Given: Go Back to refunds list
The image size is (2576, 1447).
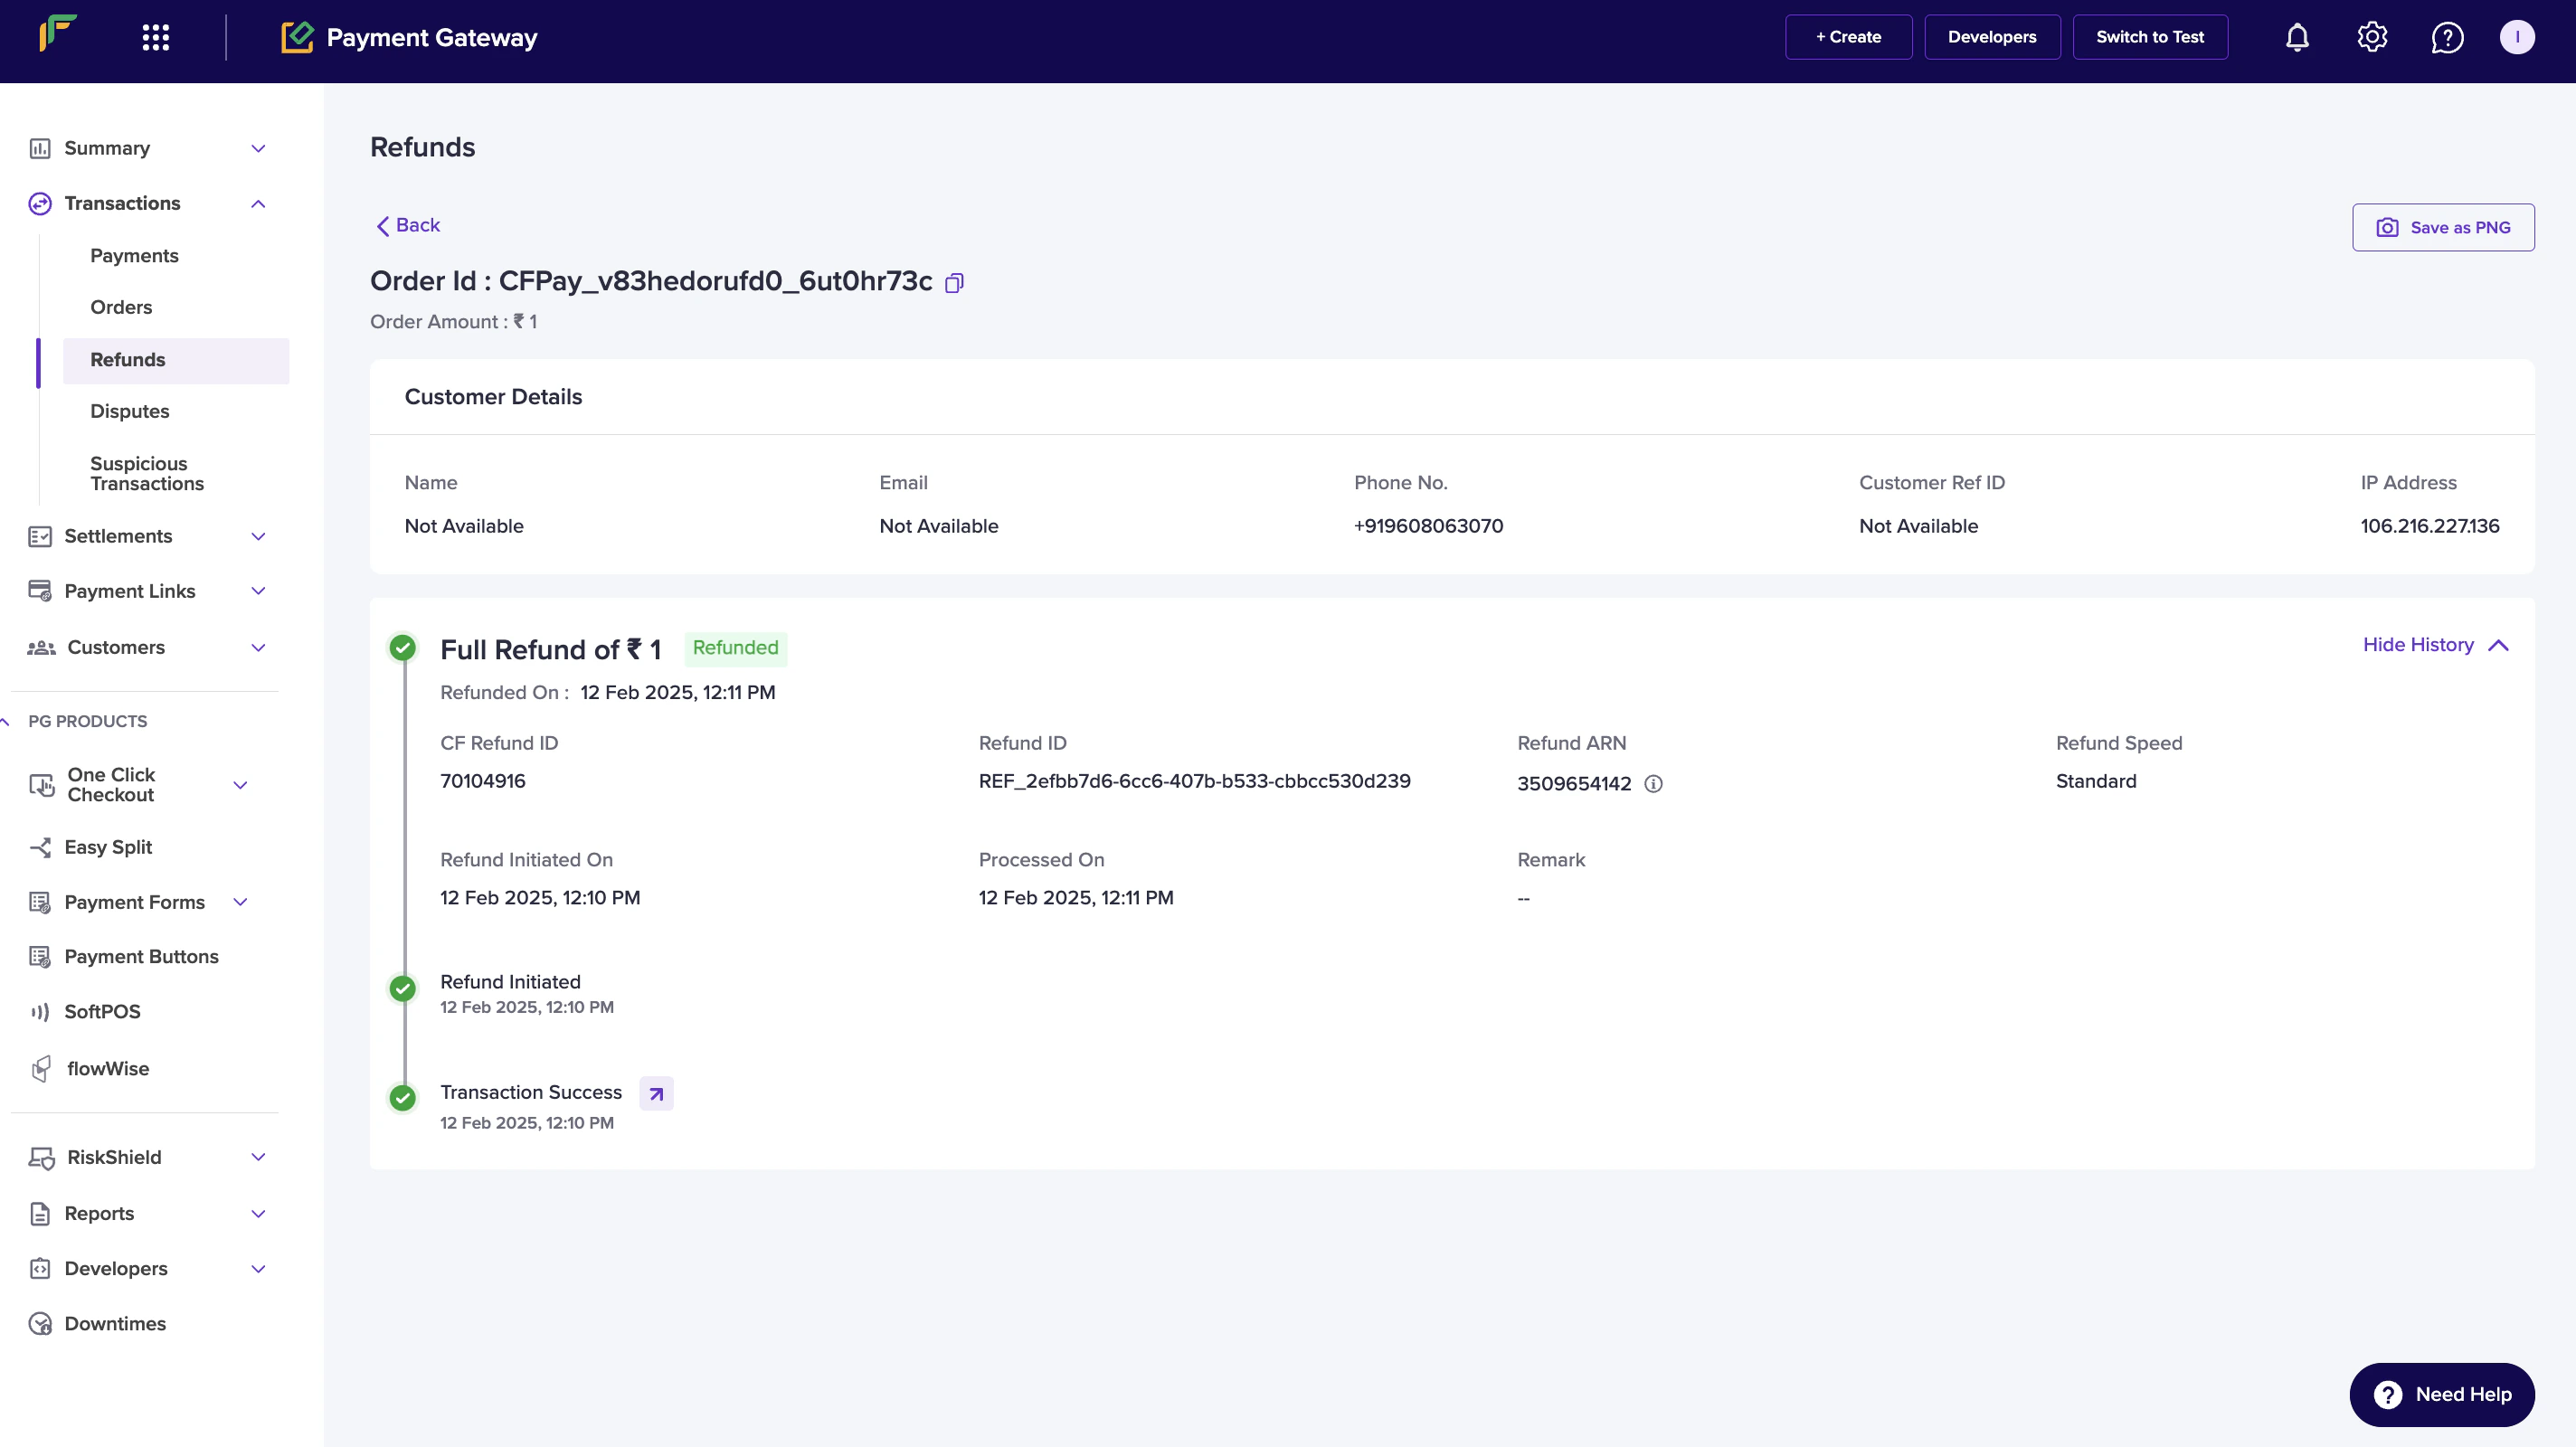Looking at the screenshot, I should click(407, 225).
